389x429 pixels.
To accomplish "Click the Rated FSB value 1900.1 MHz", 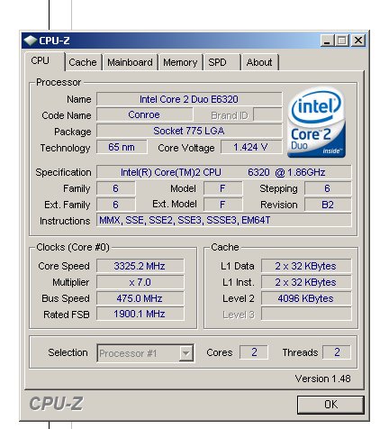I will 140,315.
